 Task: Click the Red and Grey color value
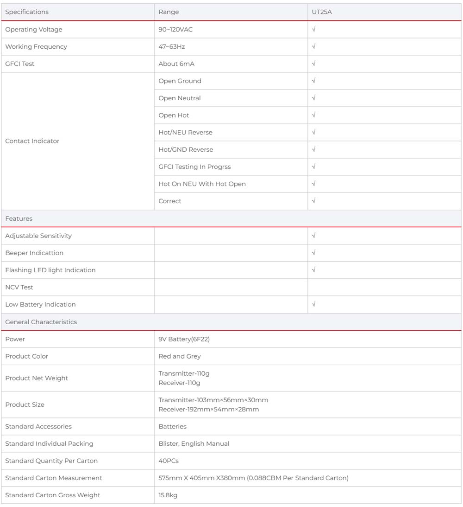click(180, 356)
